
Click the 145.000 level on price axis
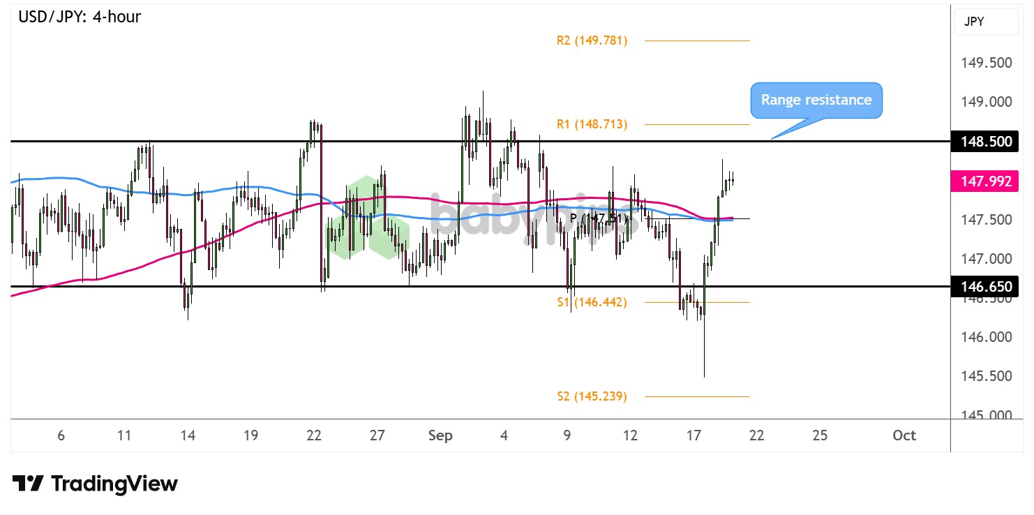(986, 415)
